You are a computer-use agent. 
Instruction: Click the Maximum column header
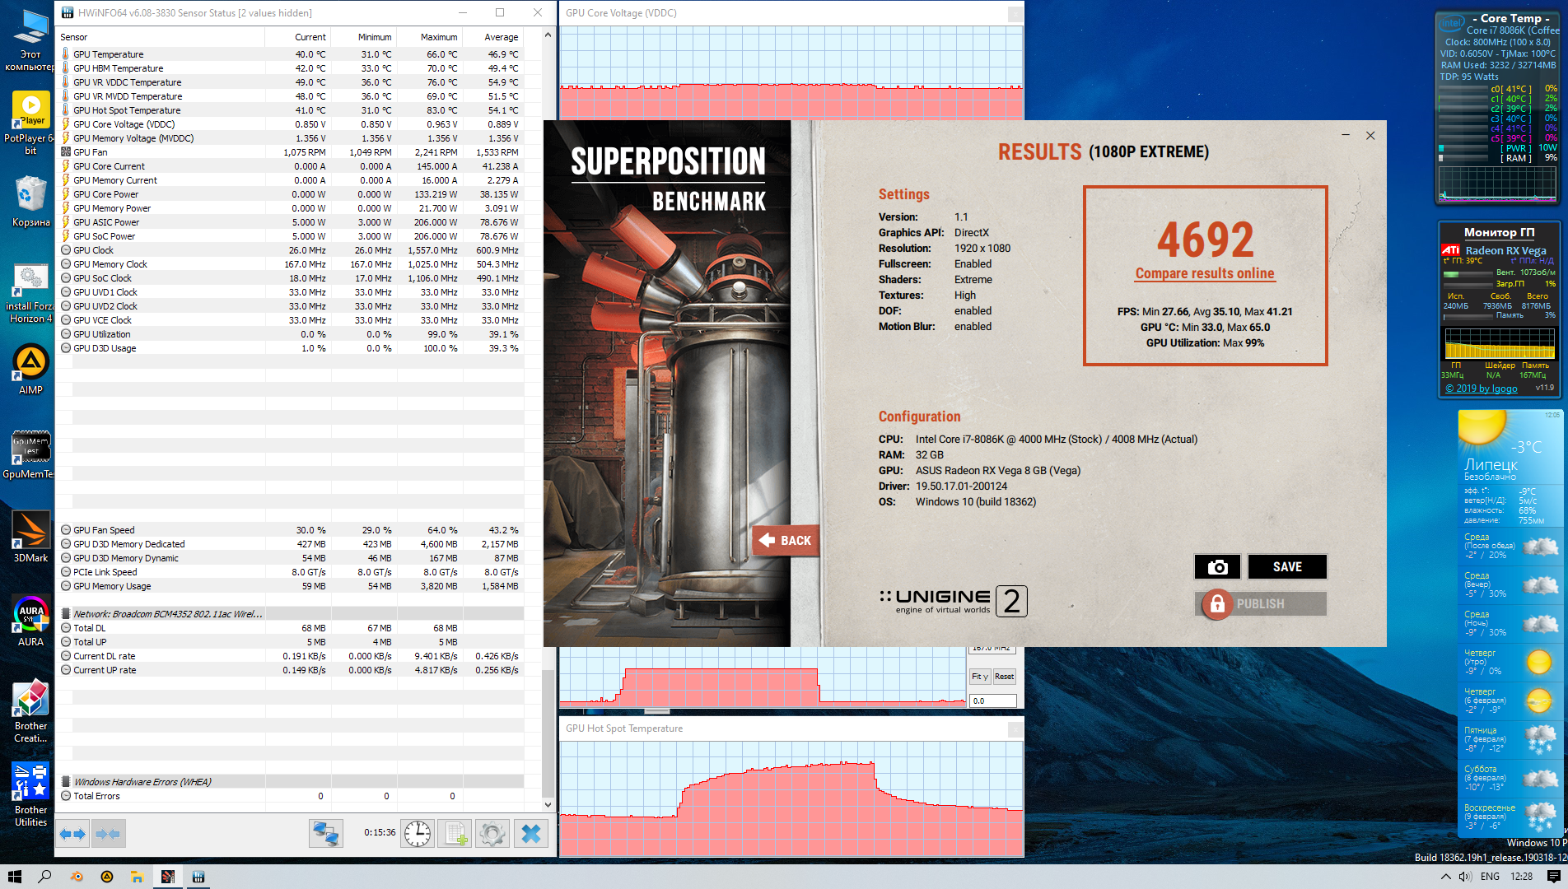point(429,37)
